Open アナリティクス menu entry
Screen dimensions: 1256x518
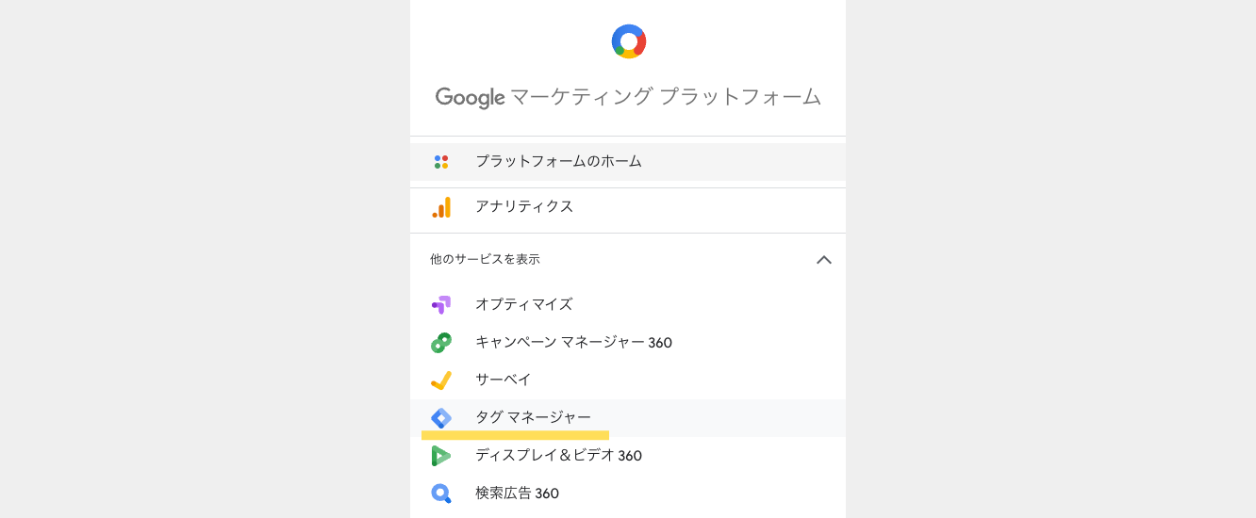point(628,207)
